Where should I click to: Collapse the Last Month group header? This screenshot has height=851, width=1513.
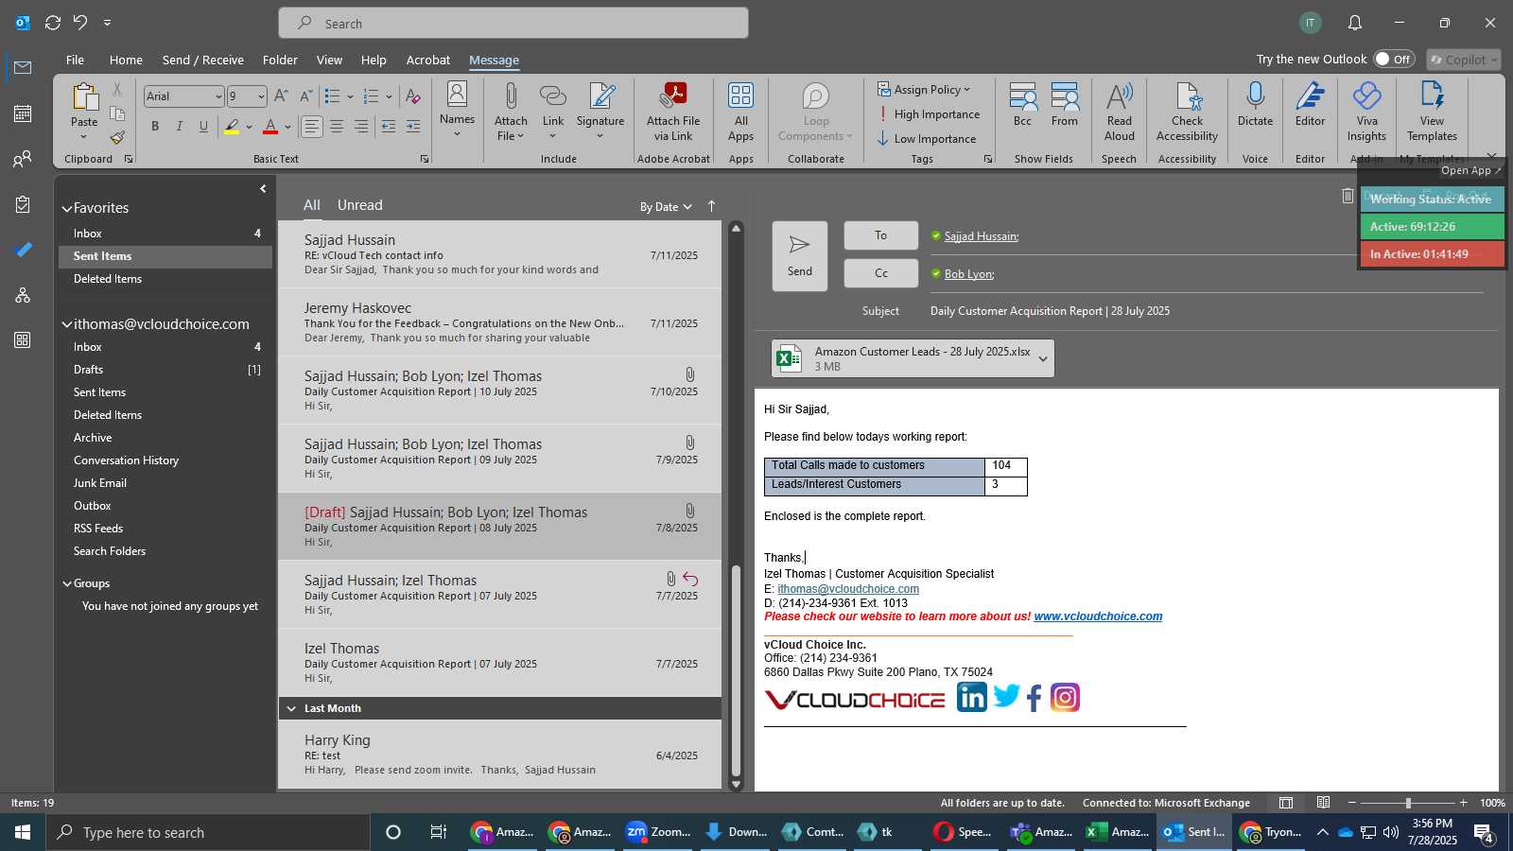click(291, 708)
